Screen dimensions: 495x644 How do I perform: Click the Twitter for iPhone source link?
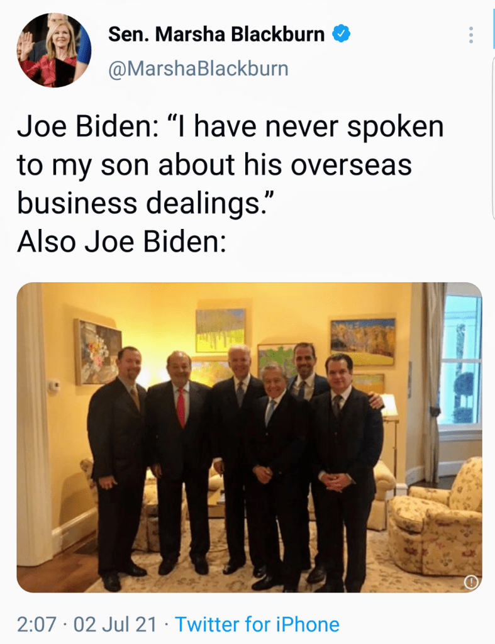click(257, 625)
